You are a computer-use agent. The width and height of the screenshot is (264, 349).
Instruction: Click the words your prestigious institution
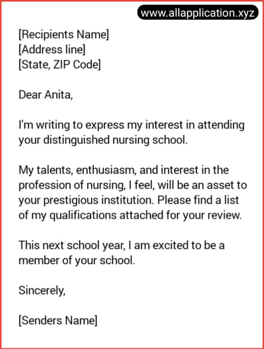pyautogui.click(x=86, y=200)
